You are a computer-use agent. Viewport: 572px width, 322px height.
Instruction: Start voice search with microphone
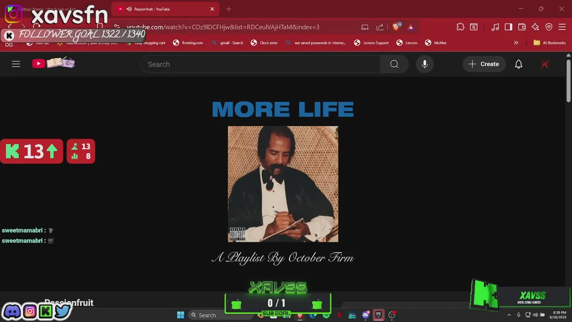point(425,64)
